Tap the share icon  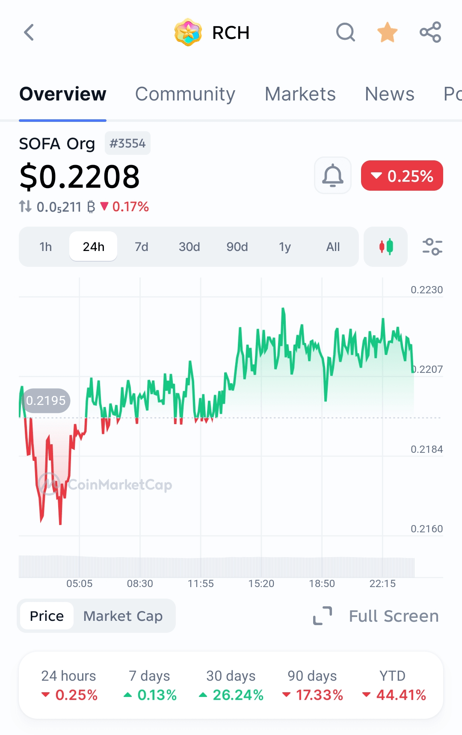coord(430,32)
